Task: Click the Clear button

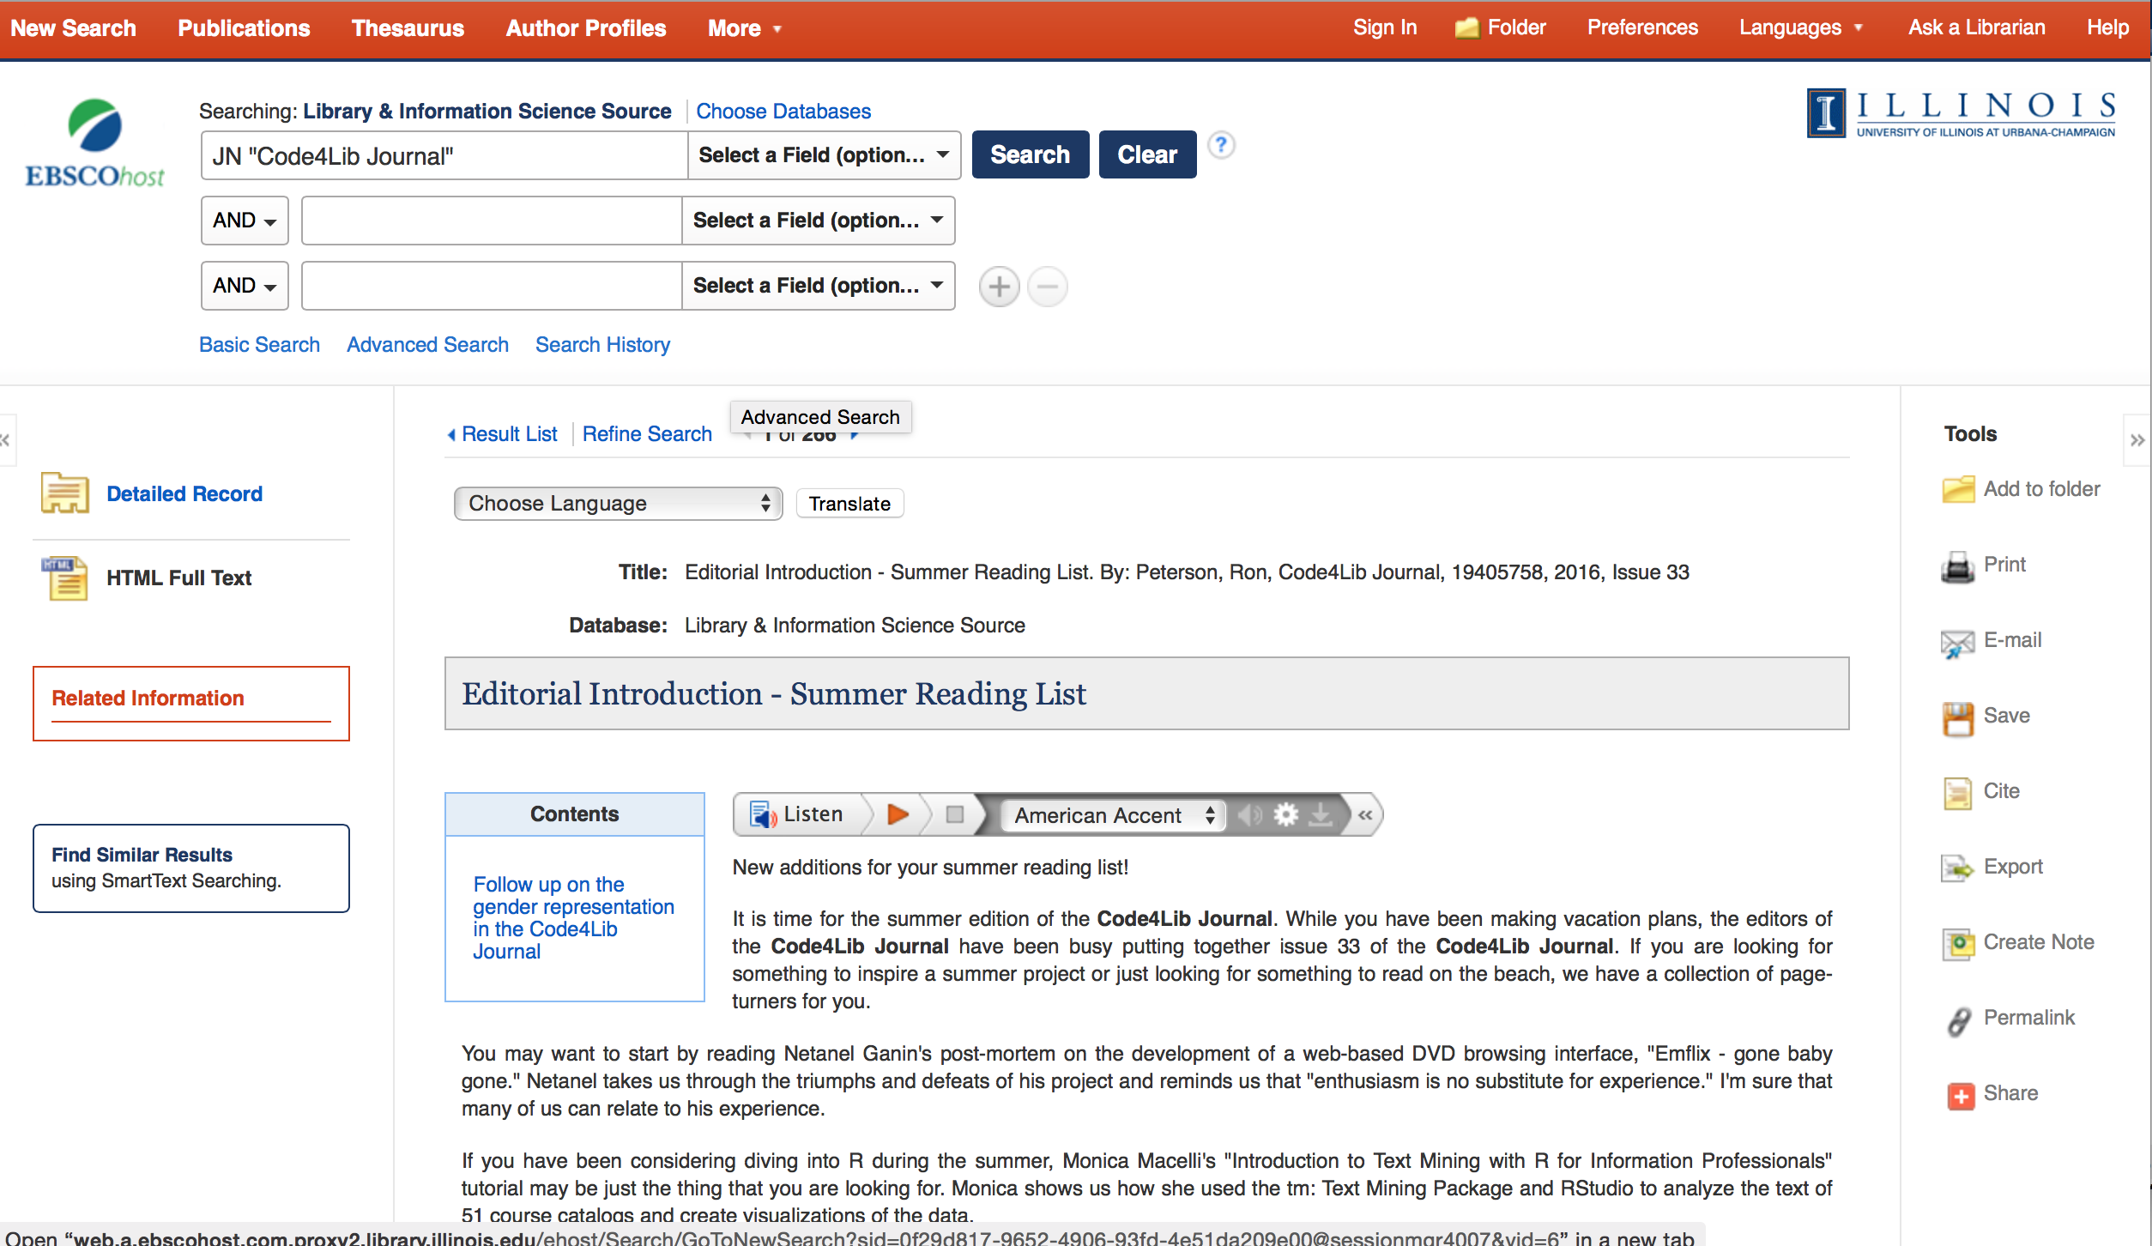Action: (x=1147, y=154)
